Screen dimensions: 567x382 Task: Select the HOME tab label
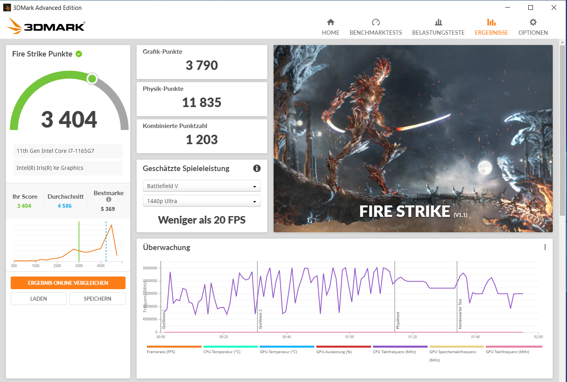click(331, 33)
